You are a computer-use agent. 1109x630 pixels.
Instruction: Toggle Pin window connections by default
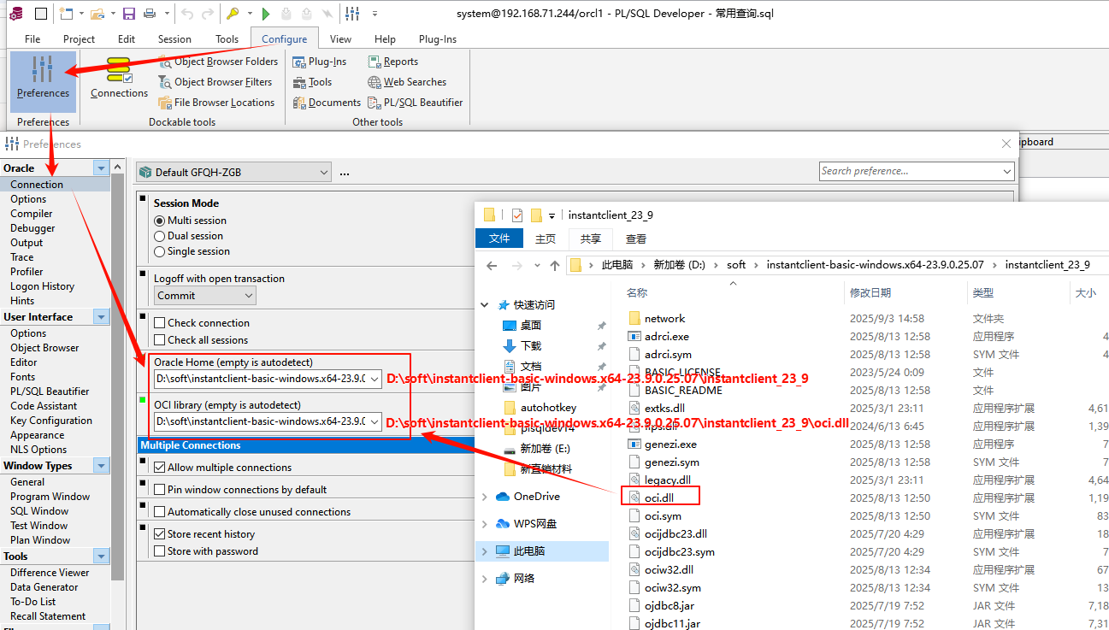160,490
